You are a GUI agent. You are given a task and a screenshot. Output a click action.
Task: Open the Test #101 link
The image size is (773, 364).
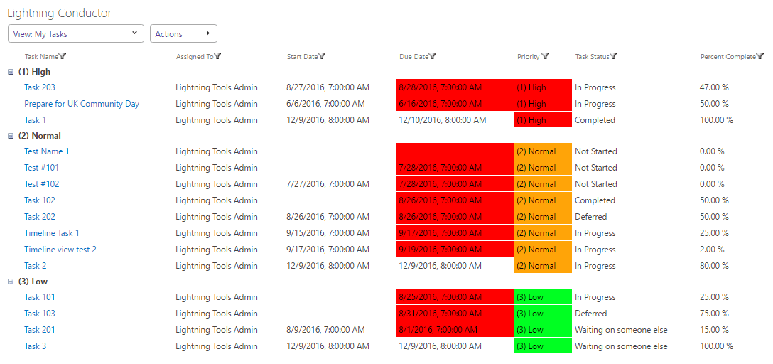point(41,168)
